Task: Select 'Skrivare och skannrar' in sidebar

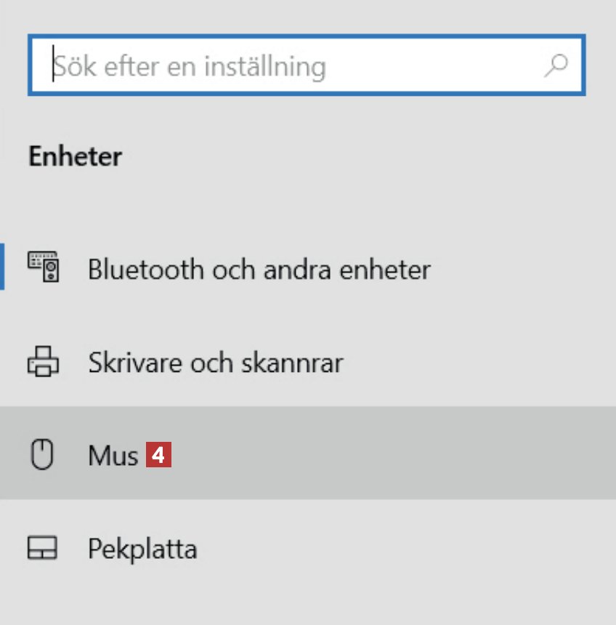Action: pyautogui.click(x=215, y=362)
